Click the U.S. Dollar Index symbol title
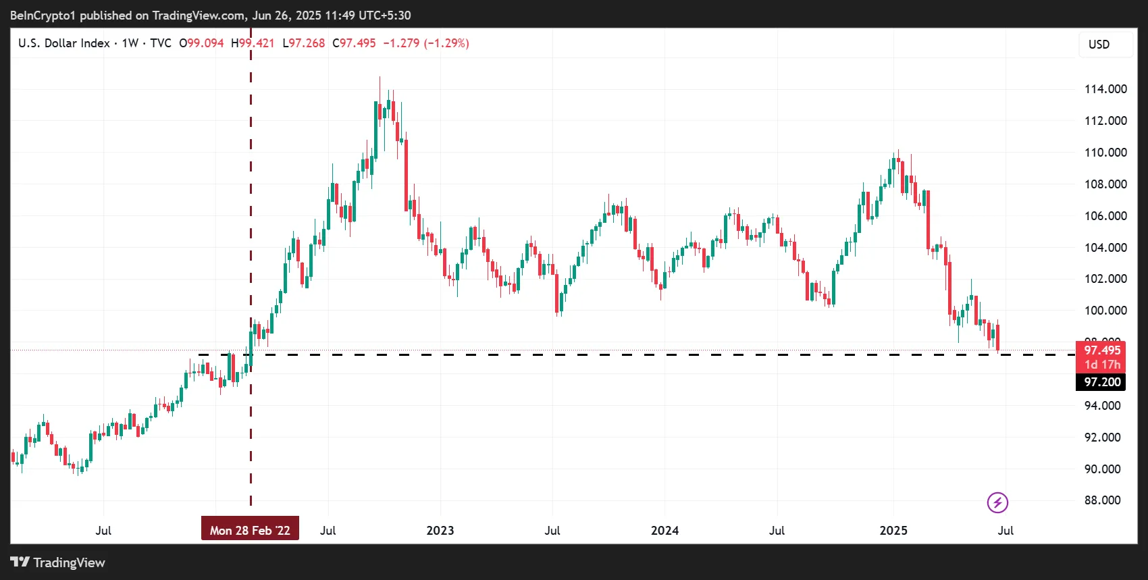Image resolution: width=1148 pixels, height=580 pixels. (63, 43)
